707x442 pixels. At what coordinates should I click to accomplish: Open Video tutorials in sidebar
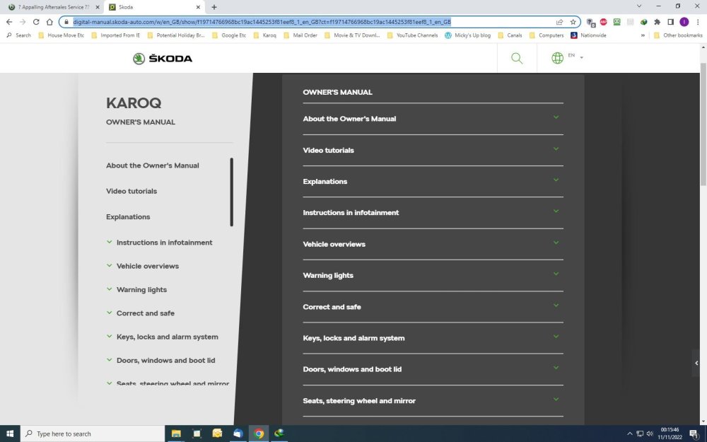[132, 191]
